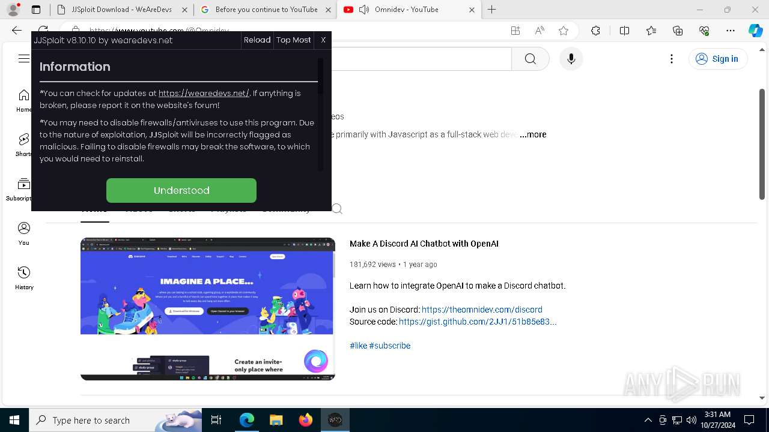Click Reload in JJSploit title bar

257,40
